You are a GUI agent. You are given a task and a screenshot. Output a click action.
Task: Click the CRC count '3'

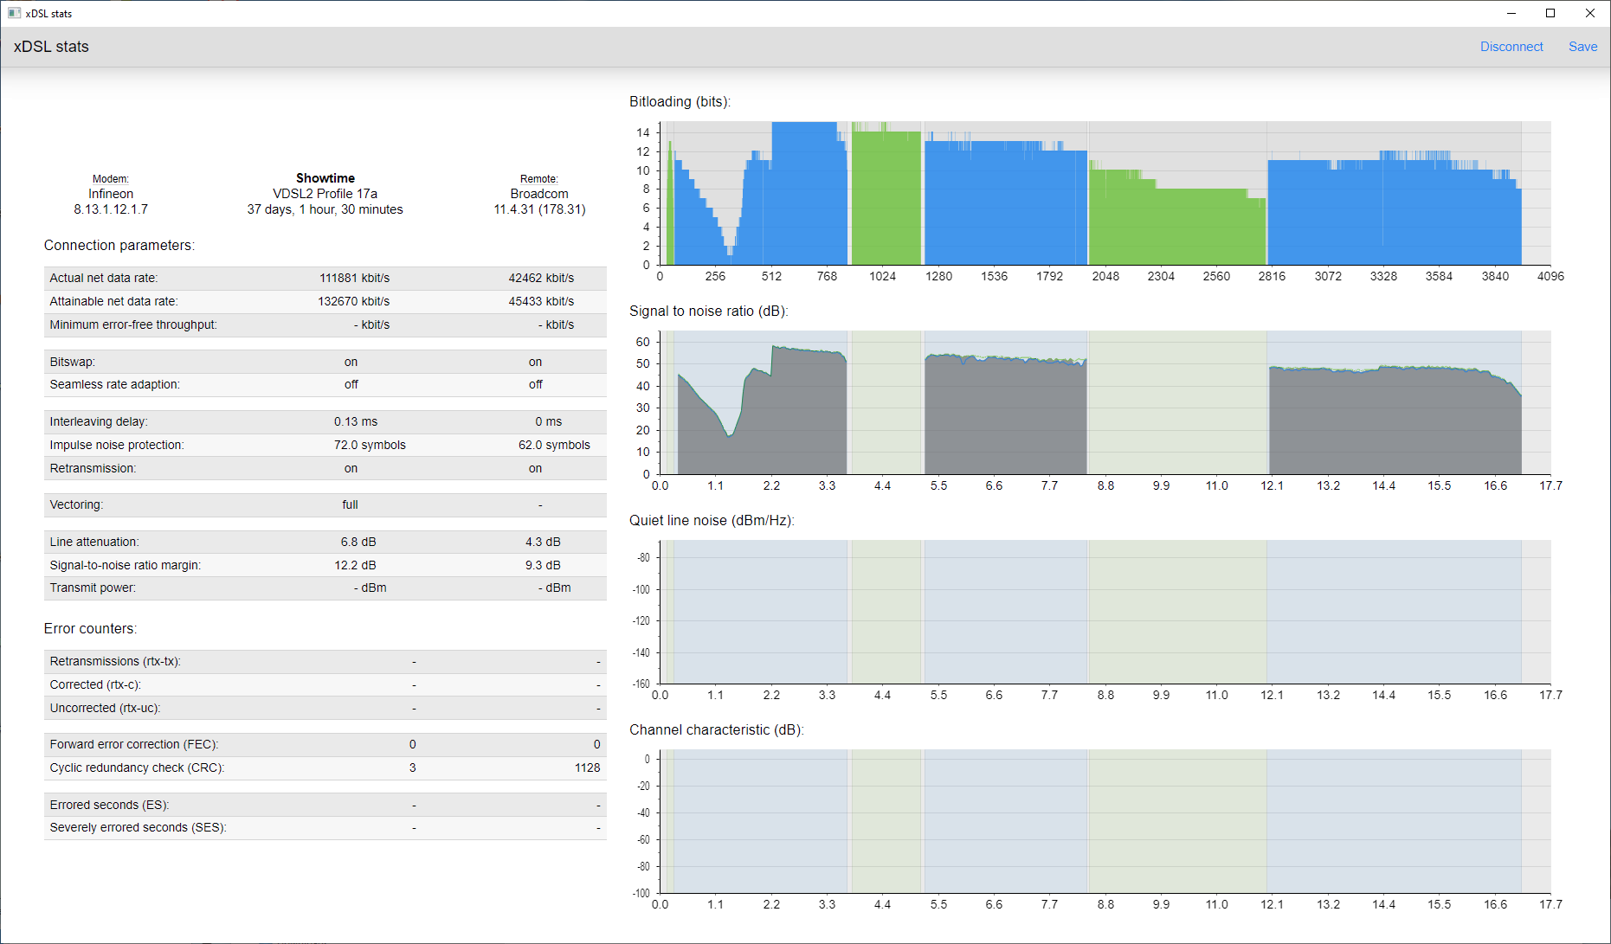pyautogui.click(x=413, y=767)
